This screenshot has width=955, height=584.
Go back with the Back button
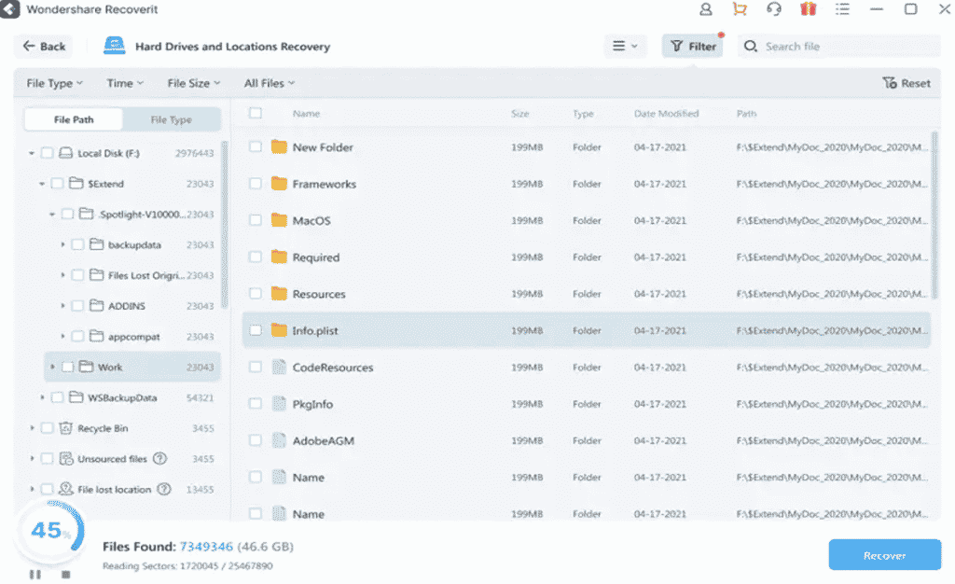[x=43, y=47]
